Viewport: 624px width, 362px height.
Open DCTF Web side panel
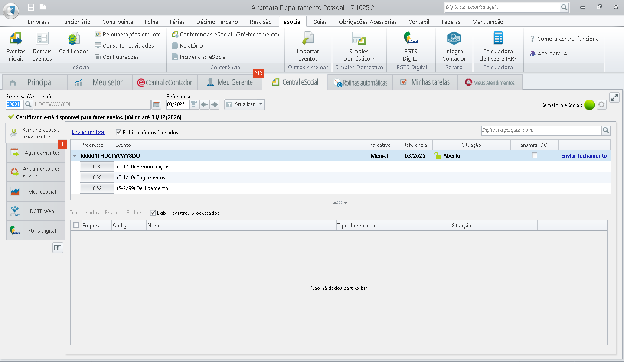(x=36, y=211)
